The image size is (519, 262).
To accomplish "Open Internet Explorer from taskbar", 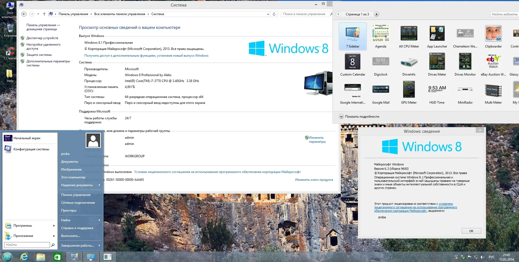I will [x=24, y=257].
